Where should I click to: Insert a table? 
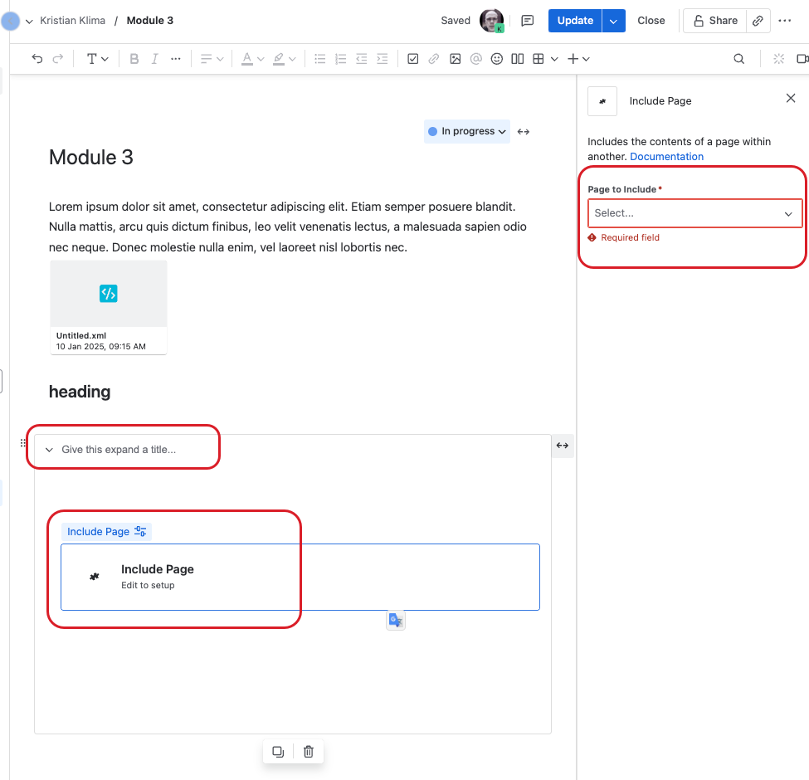pos(539,59)
